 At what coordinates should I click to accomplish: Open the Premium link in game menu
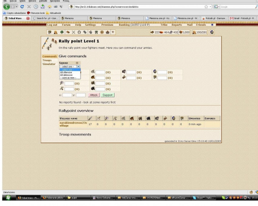(107, 25)
